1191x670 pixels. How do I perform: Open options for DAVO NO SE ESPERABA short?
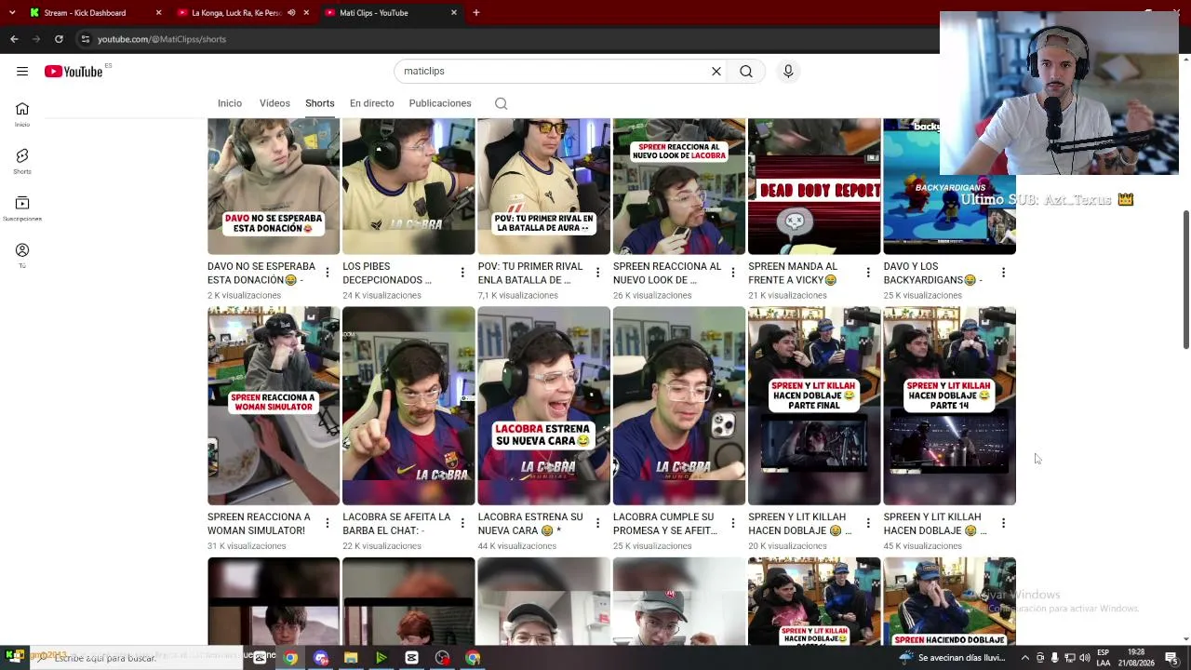[327, 273]
